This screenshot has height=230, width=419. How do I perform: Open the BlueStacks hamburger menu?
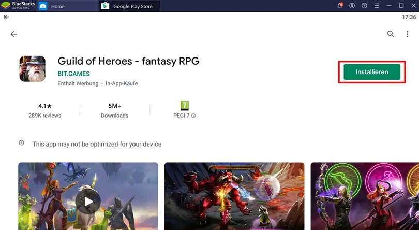pyautogui.click(x=377, y=5)
